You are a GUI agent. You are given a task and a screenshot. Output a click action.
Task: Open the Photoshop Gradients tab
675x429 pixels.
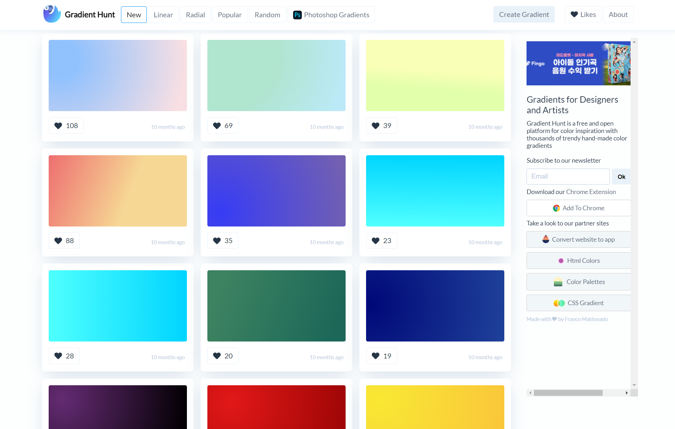pos(331,15)
